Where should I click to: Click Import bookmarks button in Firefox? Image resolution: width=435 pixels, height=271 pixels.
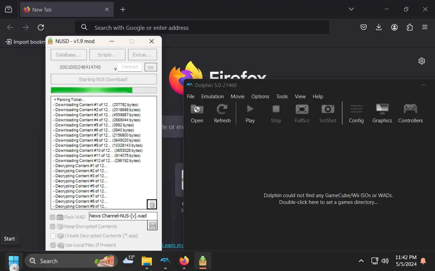coord(26,42)
